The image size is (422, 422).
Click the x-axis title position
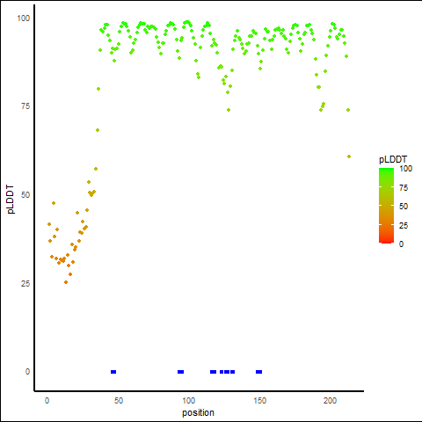[198, 412]
